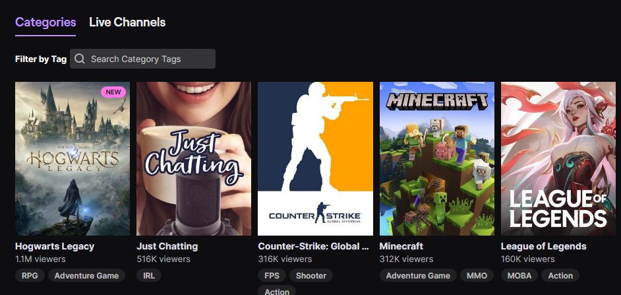Click the 160K viewers text
Viewport: 621px width, 295px height.
528,259
